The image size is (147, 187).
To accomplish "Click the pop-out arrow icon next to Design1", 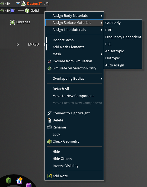I will pyautogui.click(x=46, y=4).
